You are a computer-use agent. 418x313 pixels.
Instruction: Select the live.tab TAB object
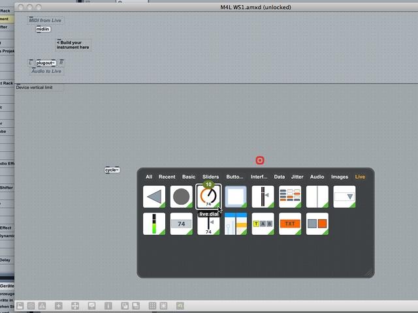click(x=263, y=224)
